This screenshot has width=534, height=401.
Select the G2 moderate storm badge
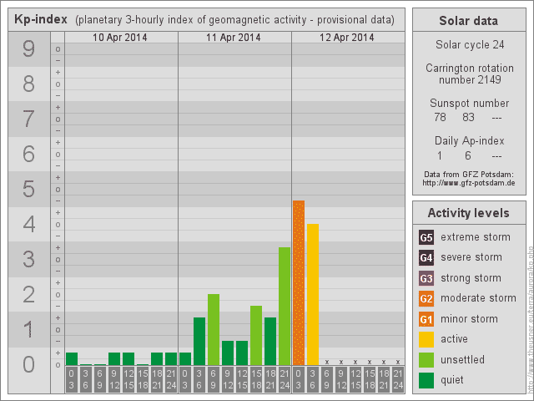click(426, 298)
